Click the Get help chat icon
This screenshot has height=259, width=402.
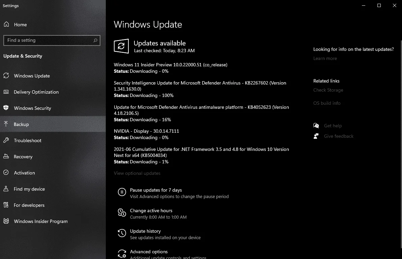click(316, 126)
